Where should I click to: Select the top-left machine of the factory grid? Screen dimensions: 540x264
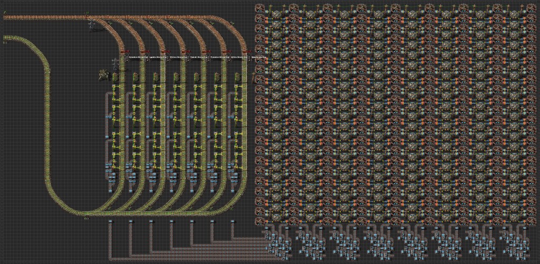(x=260, y=7)
